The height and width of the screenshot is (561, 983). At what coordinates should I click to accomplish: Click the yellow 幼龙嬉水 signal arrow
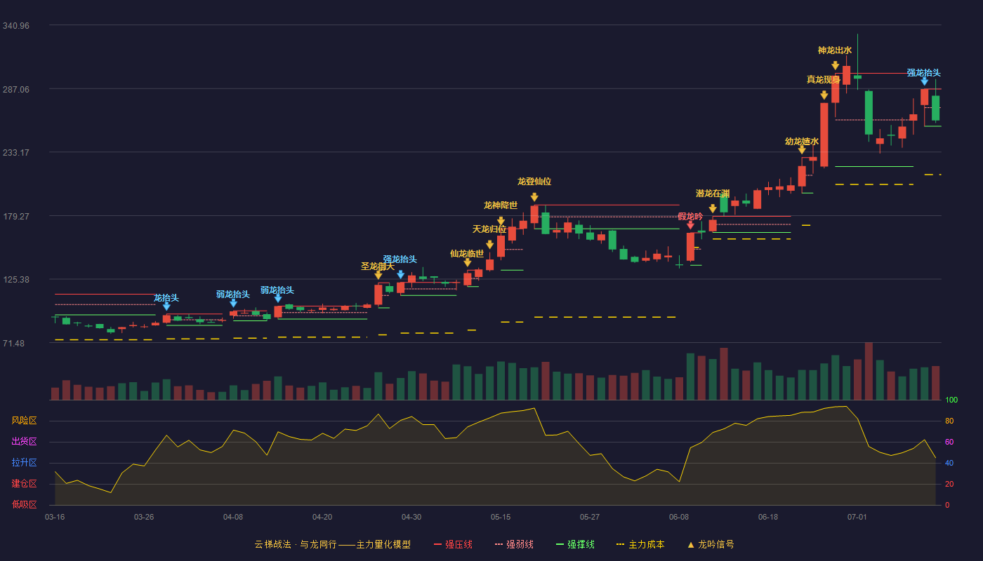click(x=802, y=150)
